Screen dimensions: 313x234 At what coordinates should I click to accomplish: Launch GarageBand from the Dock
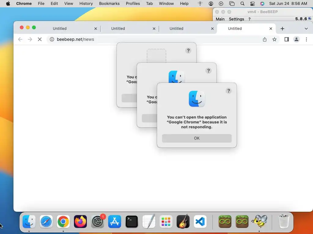point(183,222)
